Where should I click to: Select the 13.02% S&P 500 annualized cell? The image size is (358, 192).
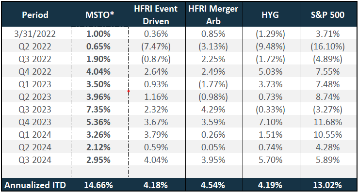tap(327, 185)
